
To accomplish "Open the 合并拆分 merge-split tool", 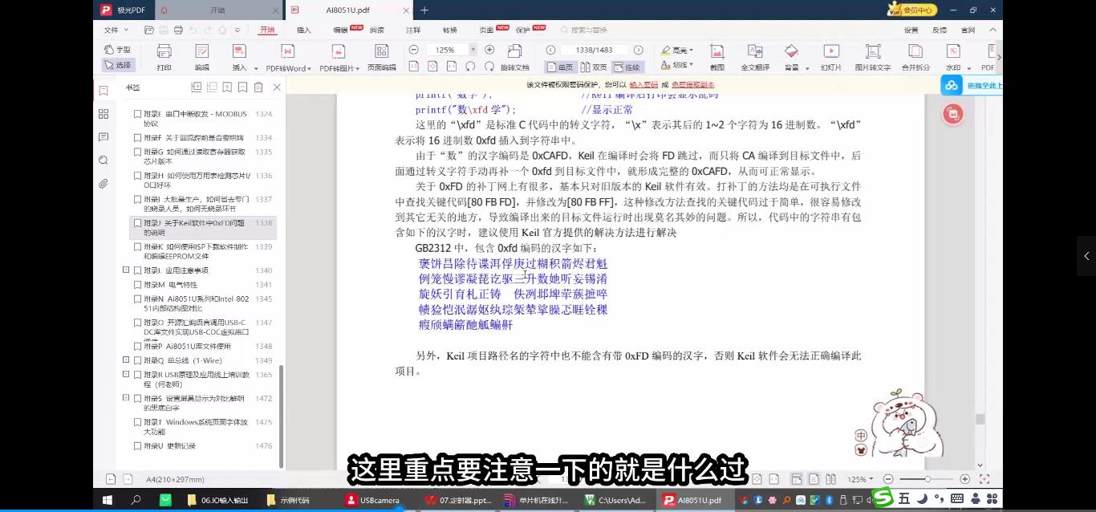I will (914, 58).
